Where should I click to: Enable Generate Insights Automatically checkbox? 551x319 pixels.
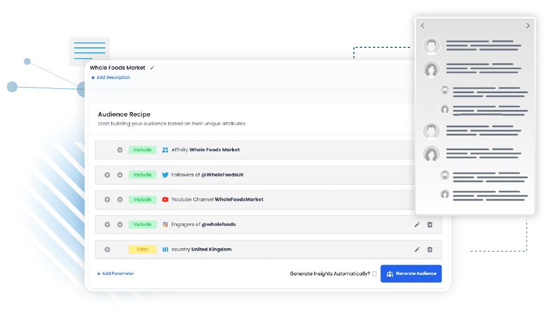pyautogui.click(x=375, y=274)
